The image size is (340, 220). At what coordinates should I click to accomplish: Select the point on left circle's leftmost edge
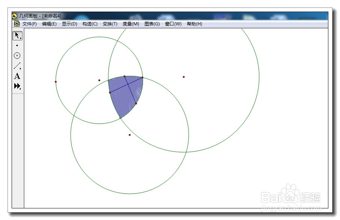pos(56,82)
